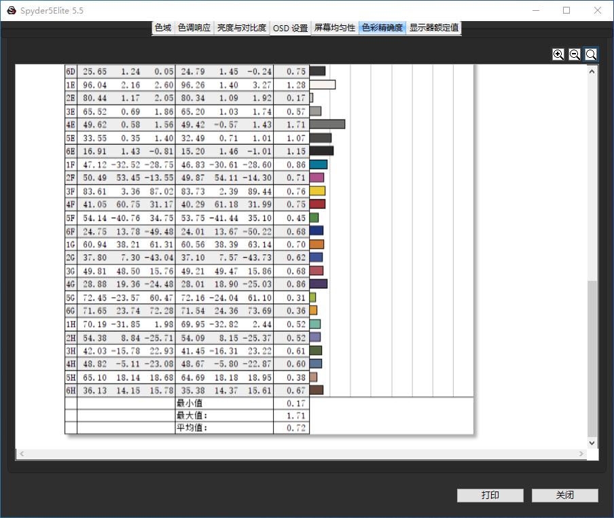Click the vertical scrollbar down arrow
The width and height of the screenshot is (614, 518).
click(x=592, y=443)
